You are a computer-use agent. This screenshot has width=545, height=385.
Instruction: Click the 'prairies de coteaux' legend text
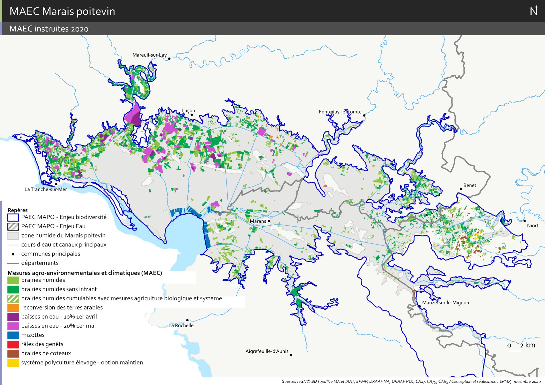click(x=46, y=353)
